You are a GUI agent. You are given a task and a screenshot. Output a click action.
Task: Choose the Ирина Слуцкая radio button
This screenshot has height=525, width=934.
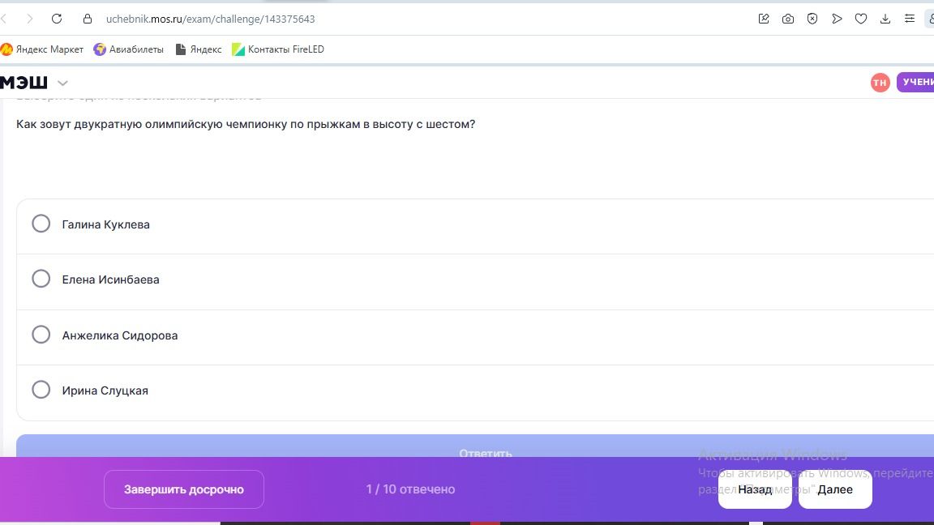coord(41,390)
